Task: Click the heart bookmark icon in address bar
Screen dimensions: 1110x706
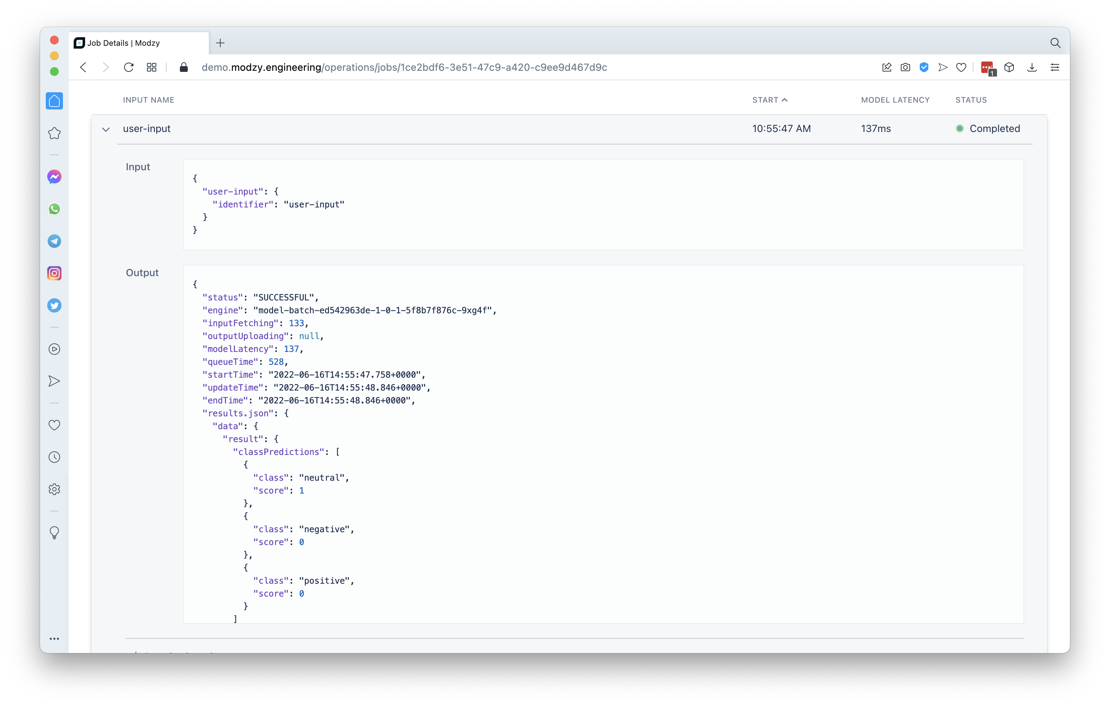Action: (x=961, y=67)
